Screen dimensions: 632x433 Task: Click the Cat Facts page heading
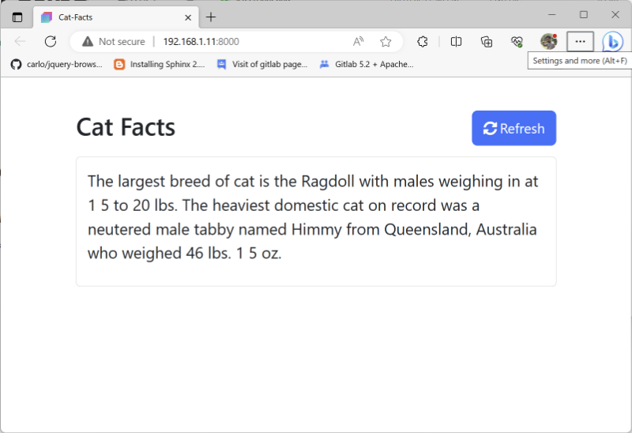(126, 127)
